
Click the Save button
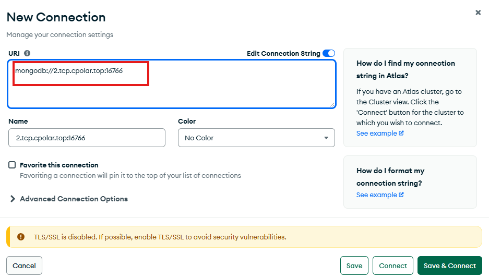(x=354, y=265)
